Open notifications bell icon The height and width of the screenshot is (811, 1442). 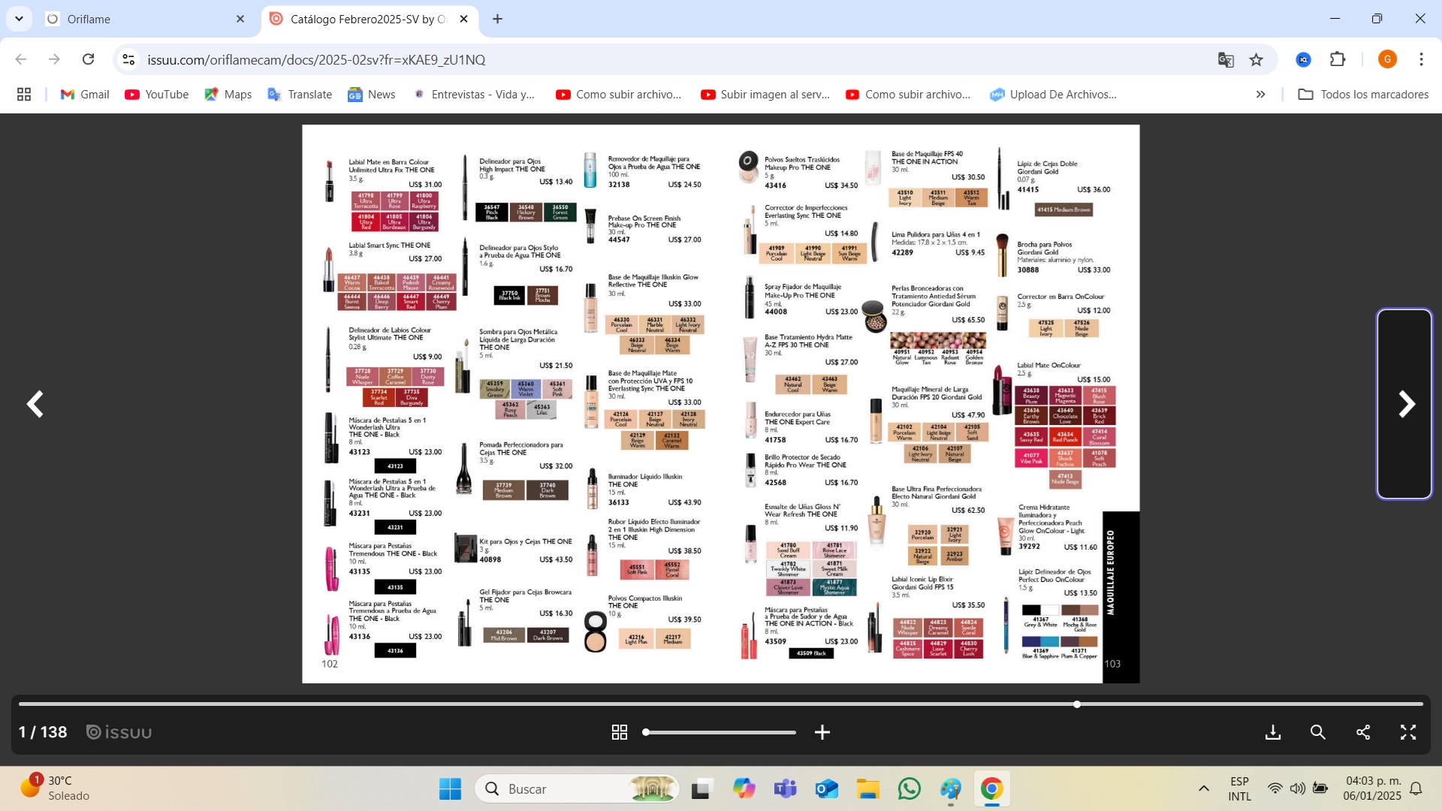point(1416,788)
